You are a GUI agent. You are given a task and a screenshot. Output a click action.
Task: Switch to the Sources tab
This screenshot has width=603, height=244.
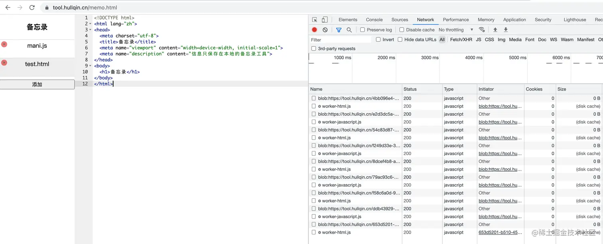pyautogui.click(x=400, y=20)
